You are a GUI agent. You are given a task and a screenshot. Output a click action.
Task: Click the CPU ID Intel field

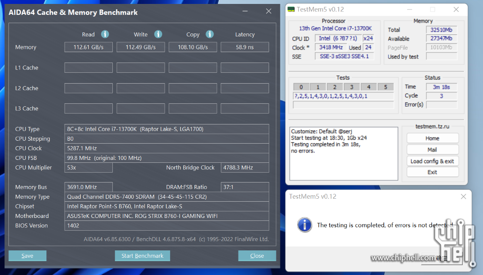pyautogui.click(x=338, y=38)
